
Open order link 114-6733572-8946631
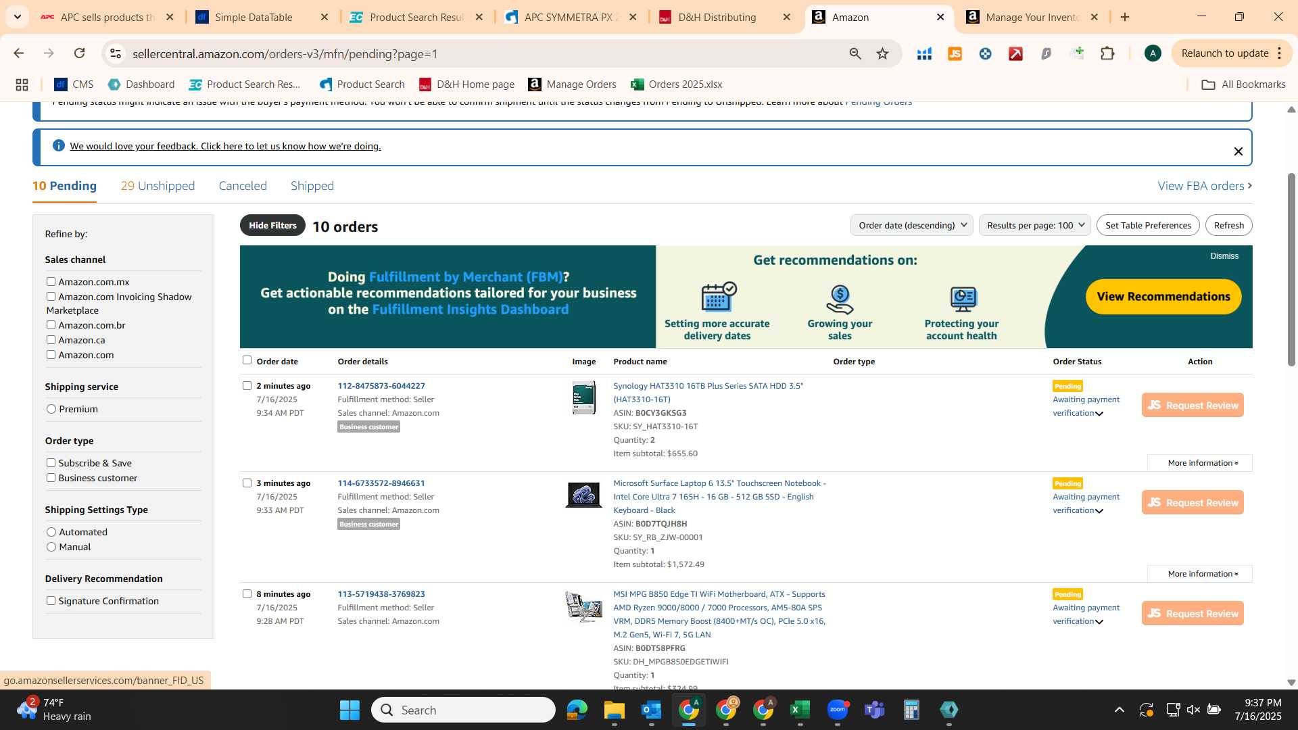click(x=381, y=483)
